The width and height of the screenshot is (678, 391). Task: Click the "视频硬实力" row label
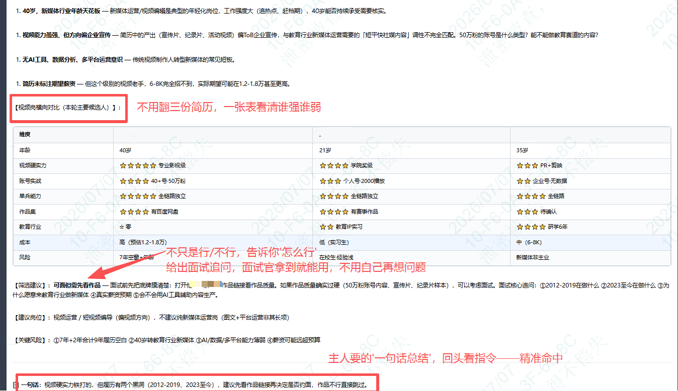33,166
